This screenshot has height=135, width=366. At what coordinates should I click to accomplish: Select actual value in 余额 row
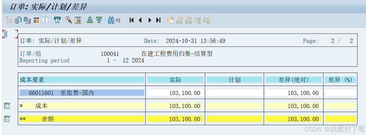(175, 119)
